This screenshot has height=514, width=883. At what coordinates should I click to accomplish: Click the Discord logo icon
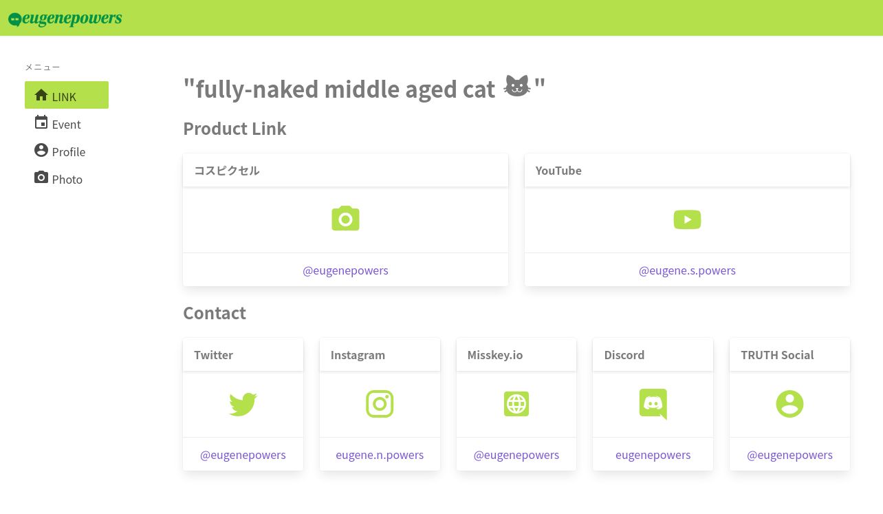click(x=653, y=404)
